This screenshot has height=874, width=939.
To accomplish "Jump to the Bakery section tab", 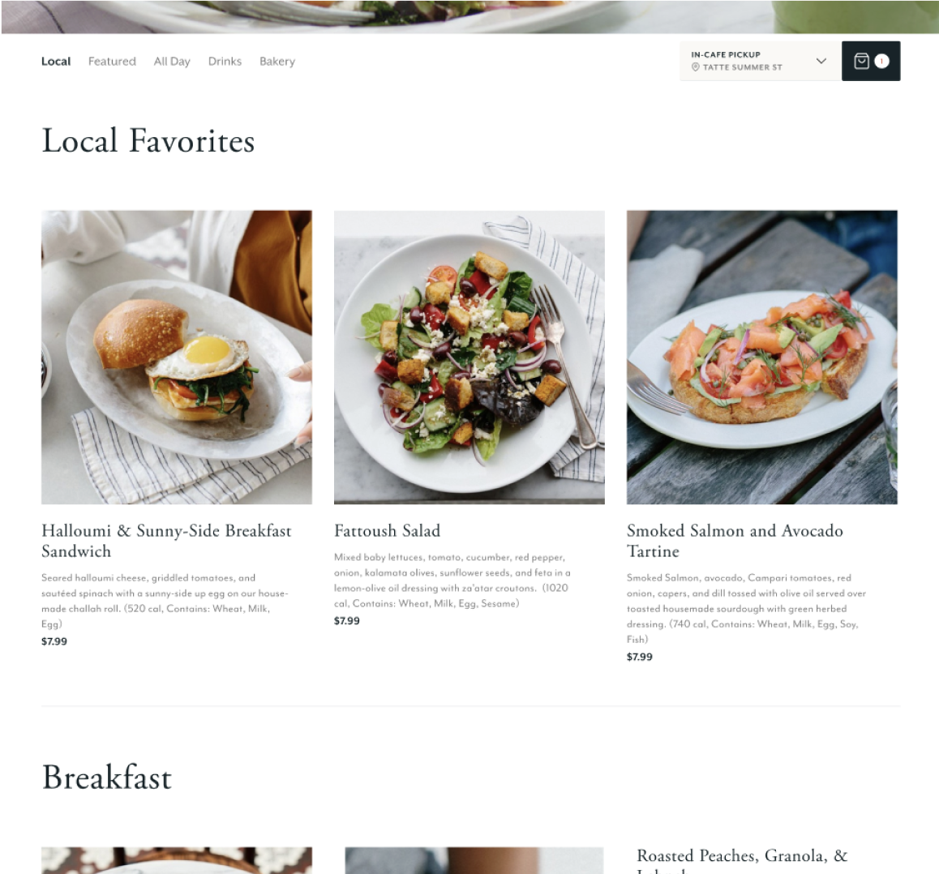I will click(277, 61).
